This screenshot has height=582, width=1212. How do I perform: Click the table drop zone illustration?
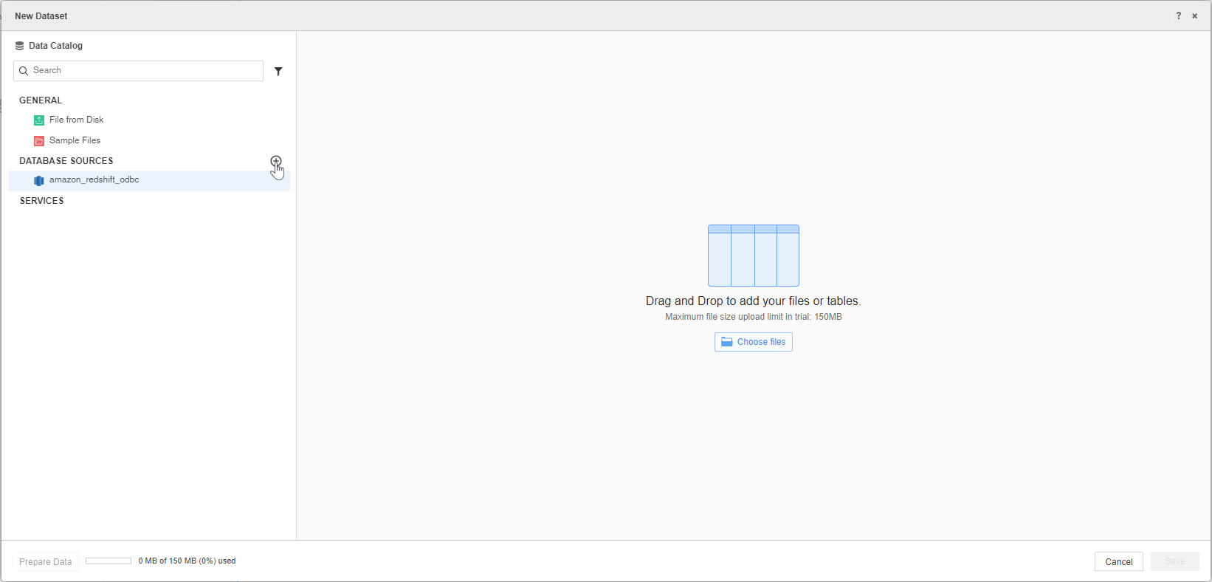[753, 256]
